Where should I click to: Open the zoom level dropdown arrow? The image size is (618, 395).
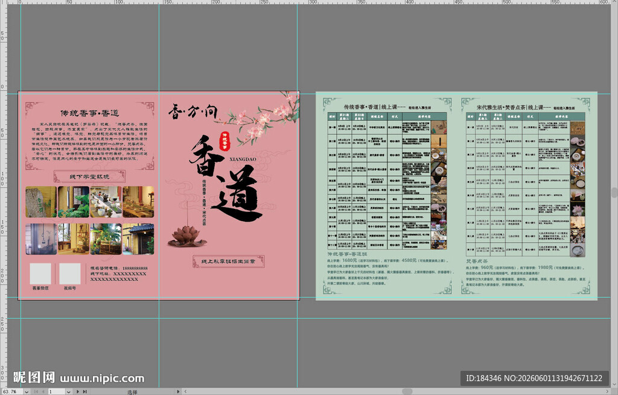pyautogui.click(x=27, y=392)
